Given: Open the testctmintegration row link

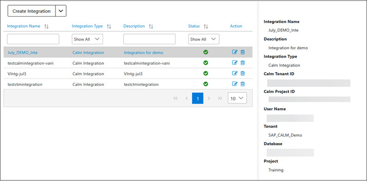Looking at the screenshot, I should [x=25, y=84].
